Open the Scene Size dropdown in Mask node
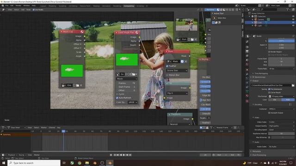The height and width of the screenshot is (166, 296). [177, 71]
